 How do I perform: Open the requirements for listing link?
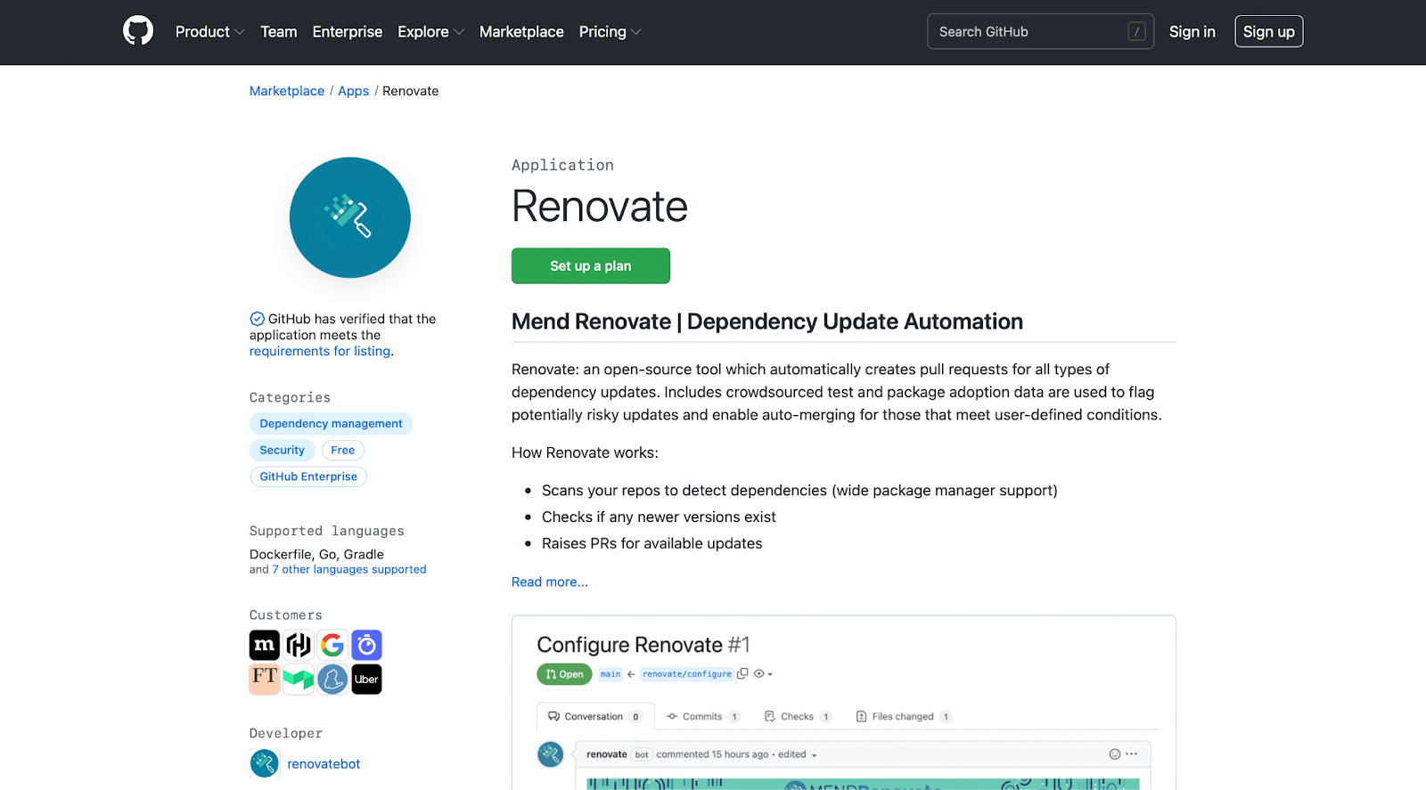(320, 351)
